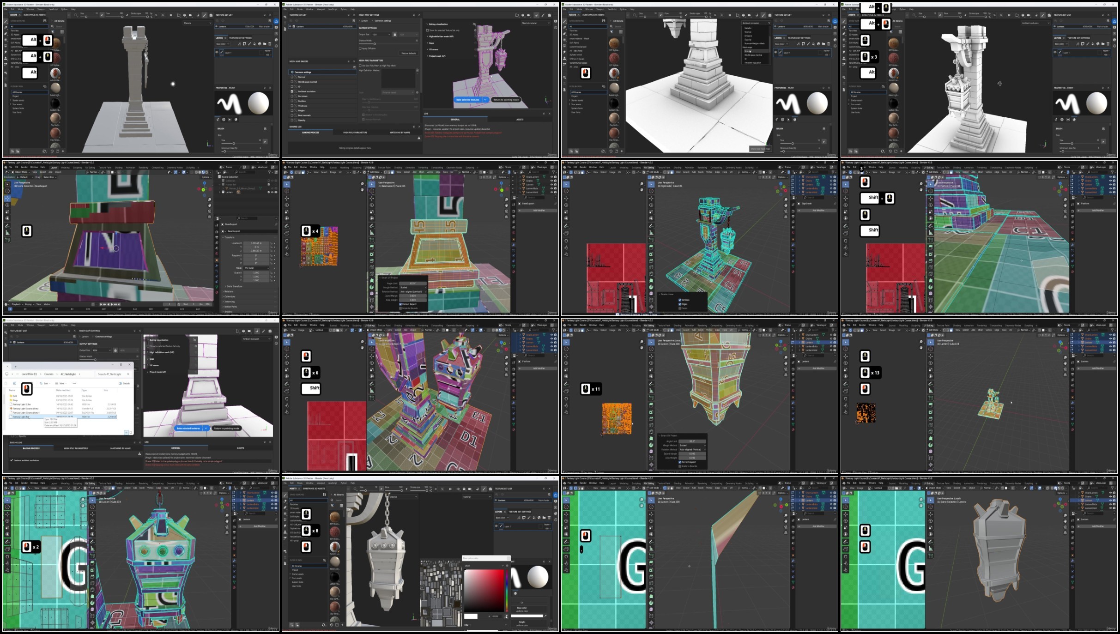
Task: Expand Delta Transform in Blender properties
Action: point(234,286)
